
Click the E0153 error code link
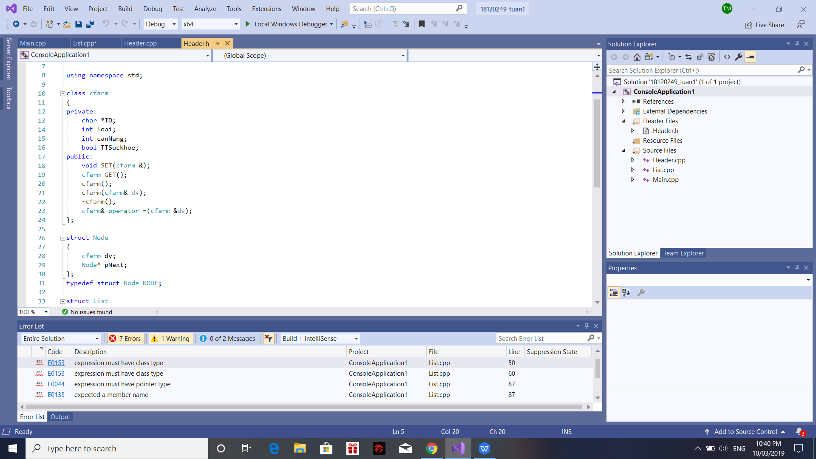click(56, 363)
